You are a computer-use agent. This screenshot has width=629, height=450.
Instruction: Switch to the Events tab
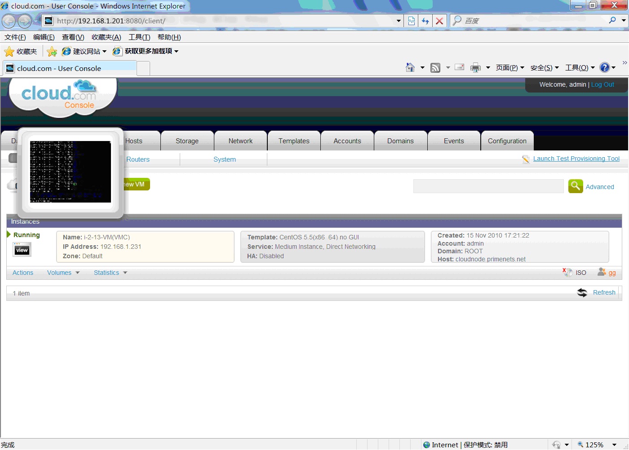[x=454, y=141]
